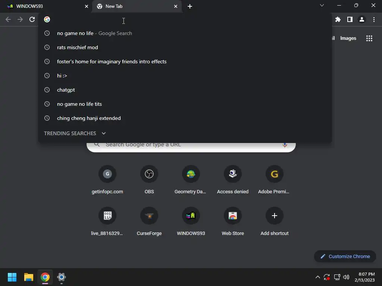The height and width of the screenshot is (286, 382).
Task: Go back with the back arrow
Action: [8, 19]
